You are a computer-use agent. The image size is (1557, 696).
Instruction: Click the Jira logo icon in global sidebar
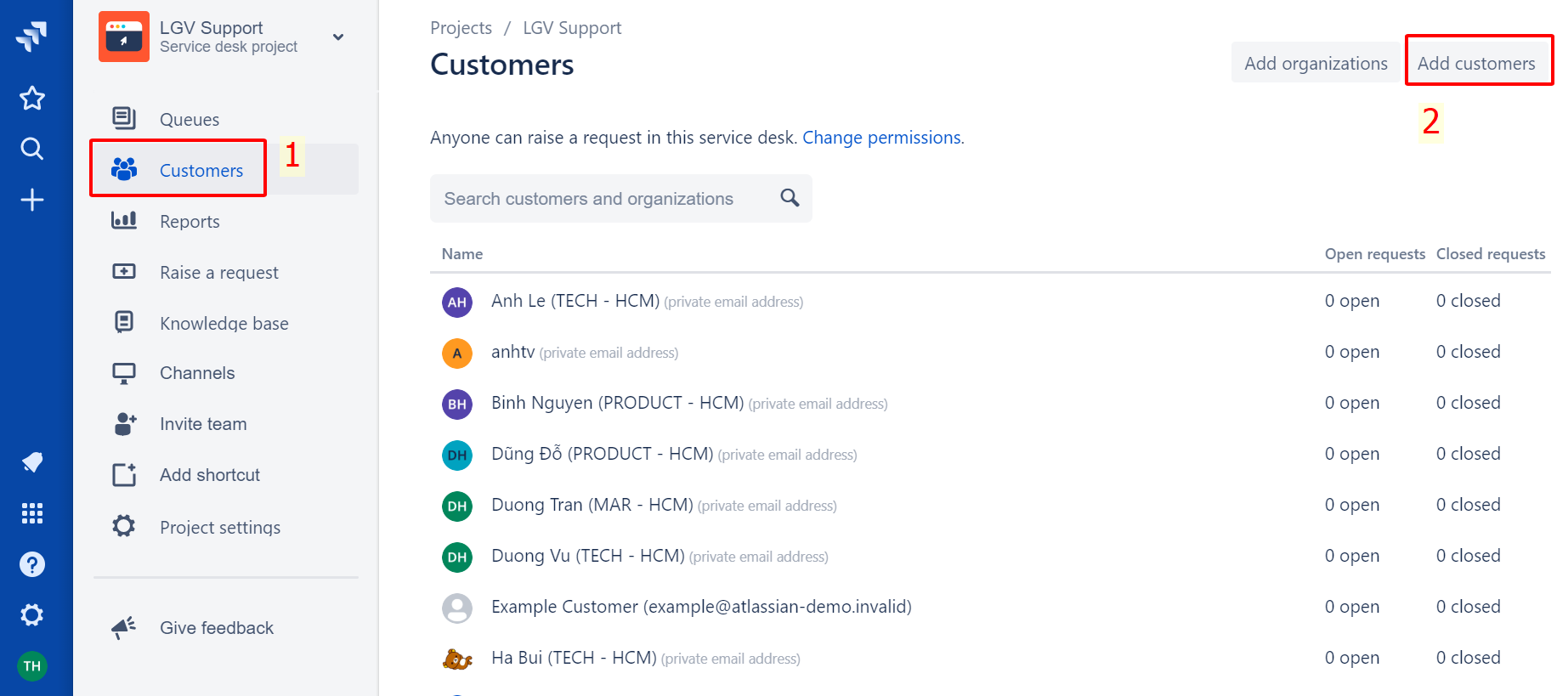pyautogui.click(x=31, y=37)
